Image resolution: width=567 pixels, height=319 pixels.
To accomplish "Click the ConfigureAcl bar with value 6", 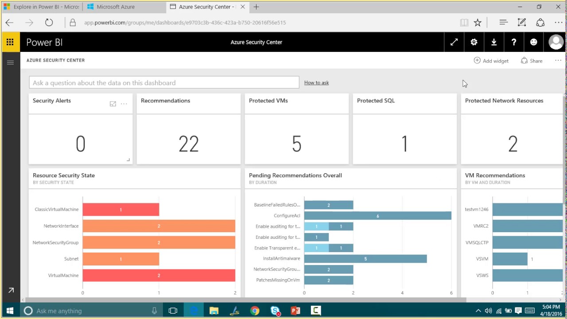I will coord(378,216).
